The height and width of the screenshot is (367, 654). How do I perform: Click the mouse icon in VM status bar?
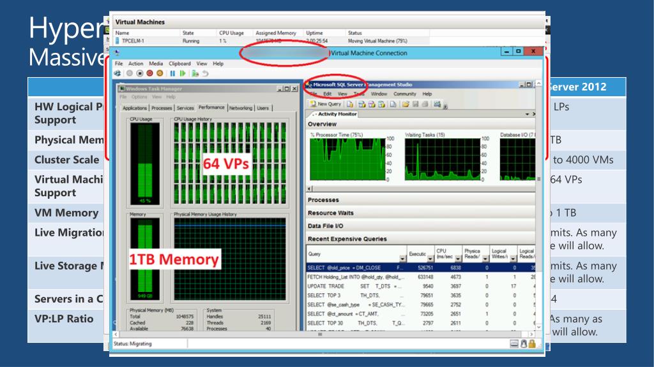coord(524,343)
